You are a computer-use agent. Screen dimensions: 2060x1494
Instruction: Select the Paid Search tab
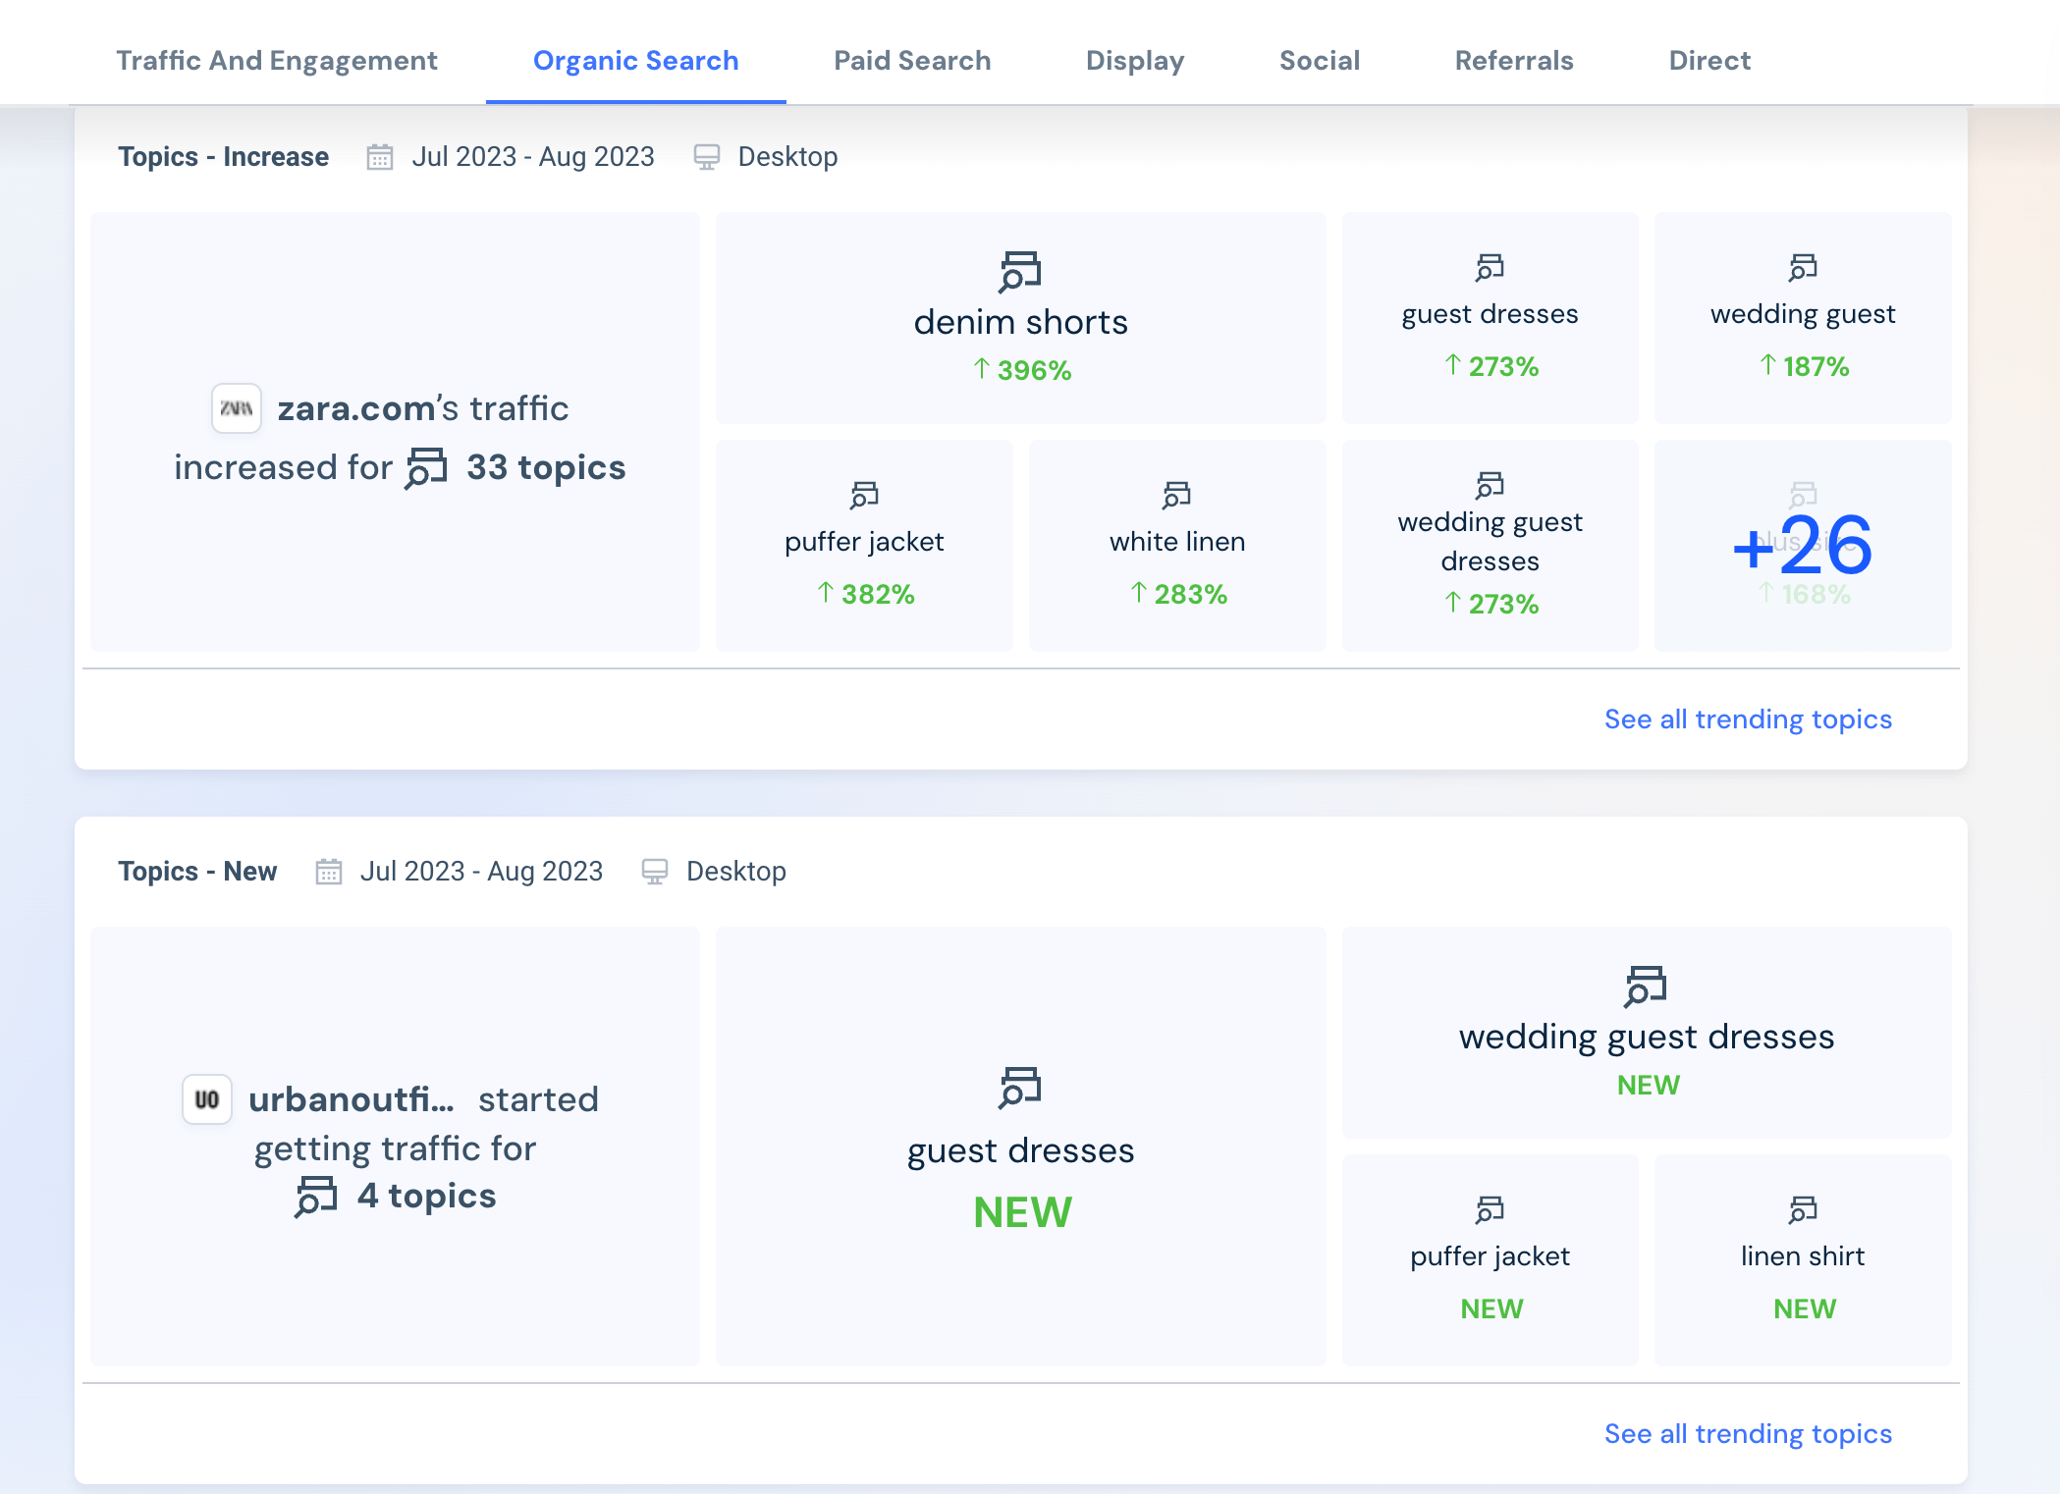point(910,61)
